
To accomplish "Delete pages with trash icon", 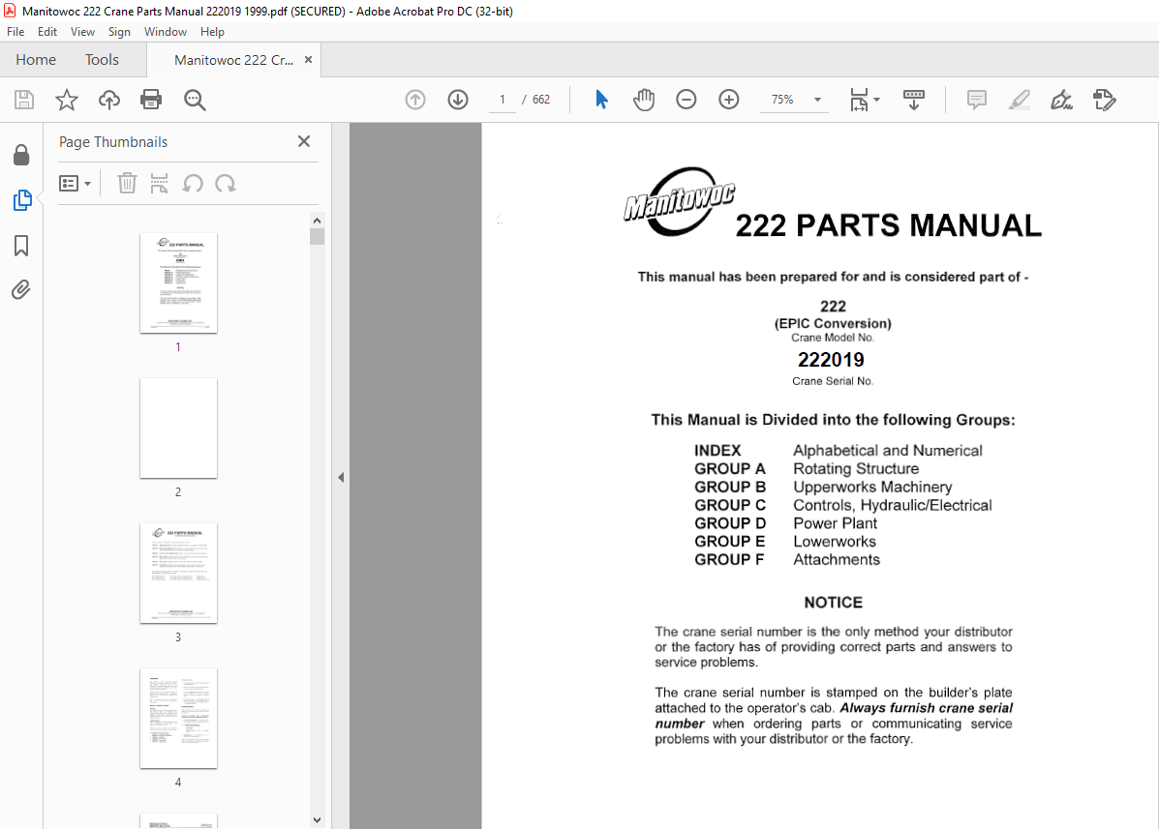I will pyautogui.click(x=127, y=183).
